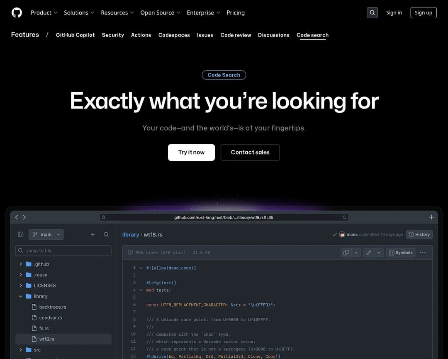Open the Symbols panel button

pos(401,253)
